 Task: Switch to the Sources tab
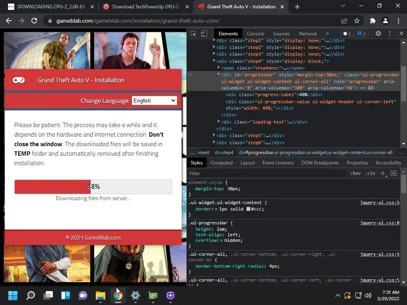click(x=281, y=34)
